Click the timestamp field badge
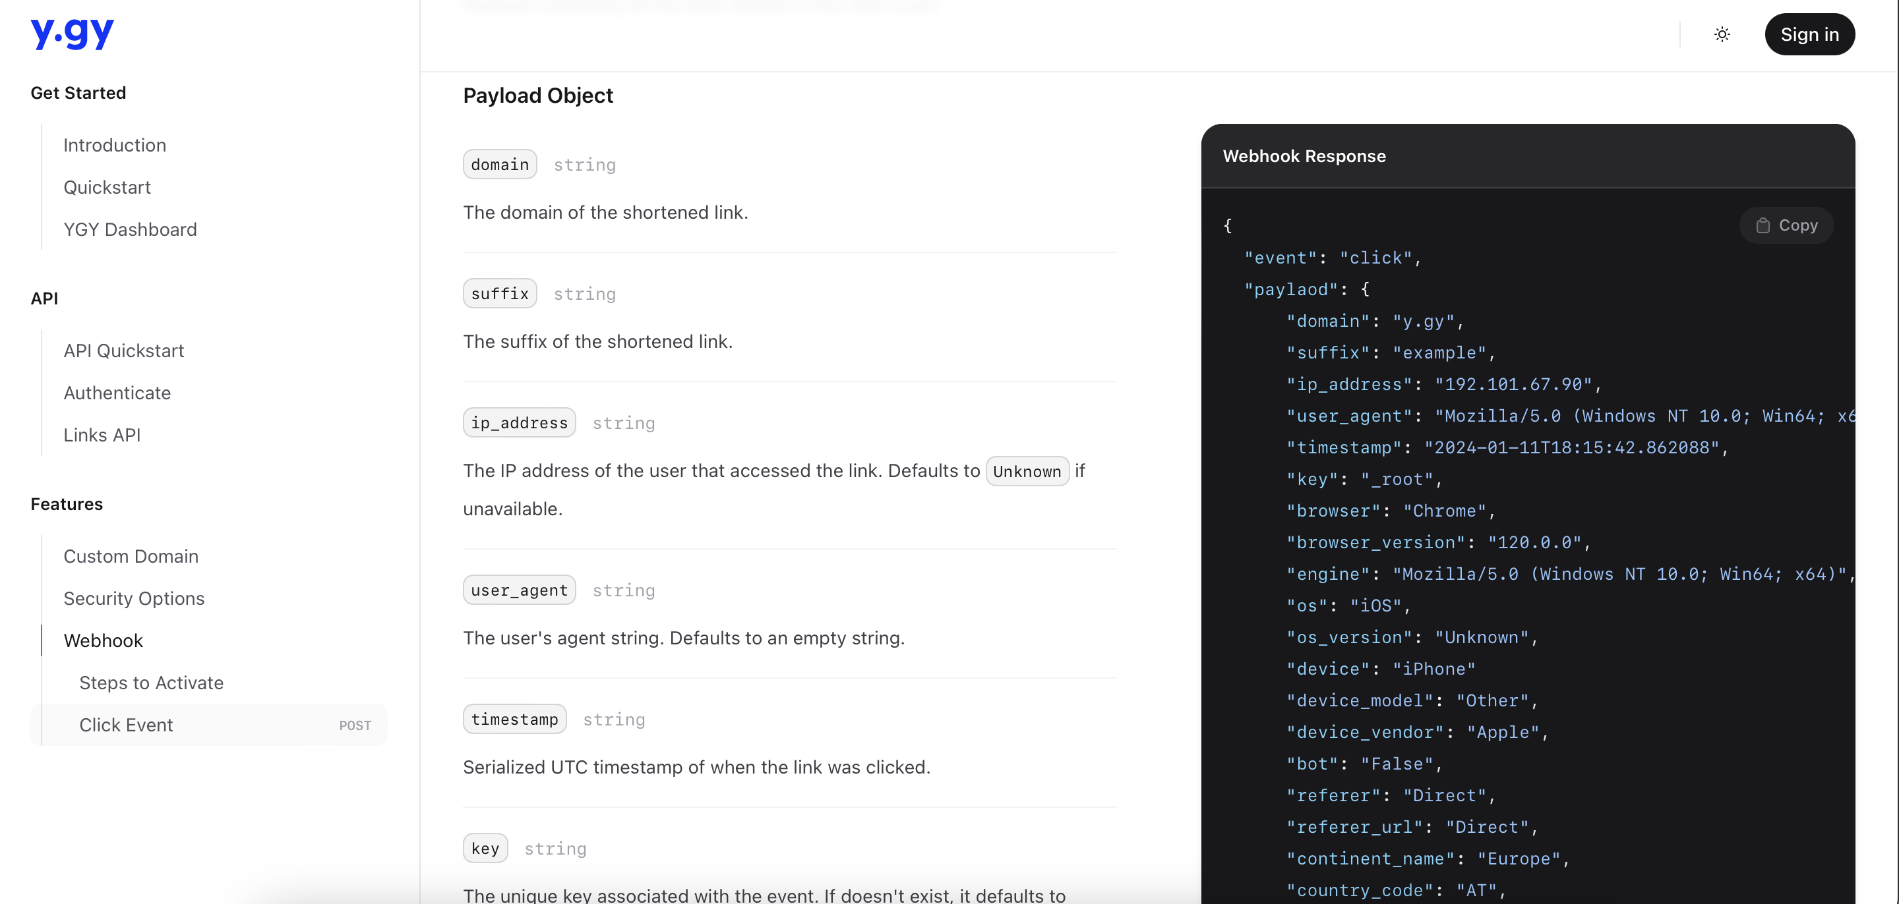Image resolution: width=1899 pixels, height=904 pixels. click(514, 718)
